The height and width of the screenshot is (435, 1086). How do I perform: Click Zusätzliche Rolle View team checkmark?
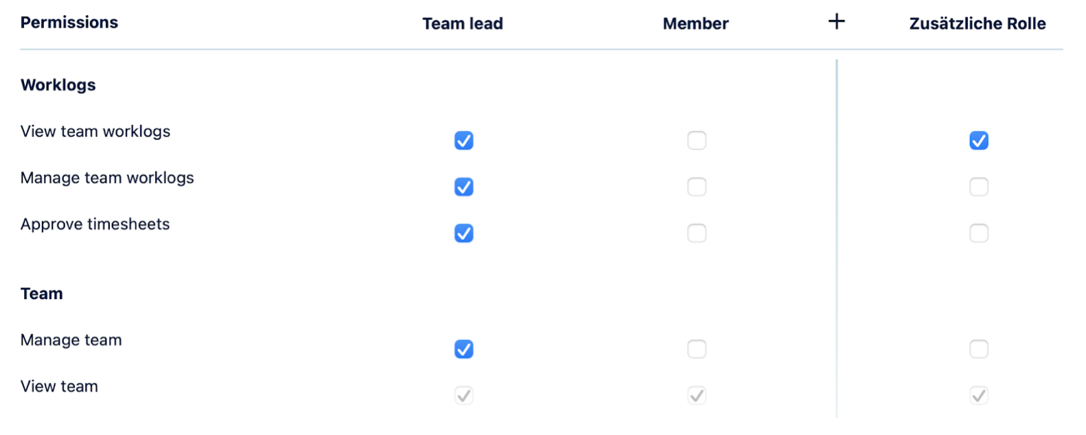tap(979, 396)
